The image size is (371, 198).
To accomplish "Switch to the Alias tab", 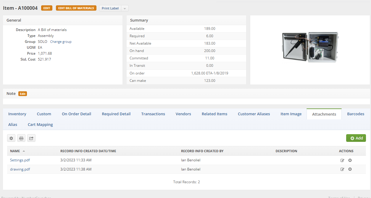I will tap(13, 124).
